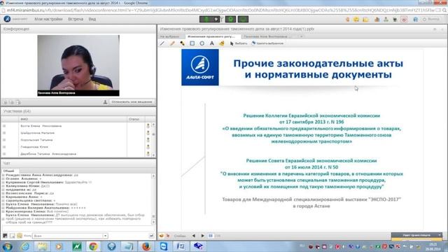Viewport: 448px width, 252px height.
Task: Click the Слайды button under presentation
Action: 180,236
